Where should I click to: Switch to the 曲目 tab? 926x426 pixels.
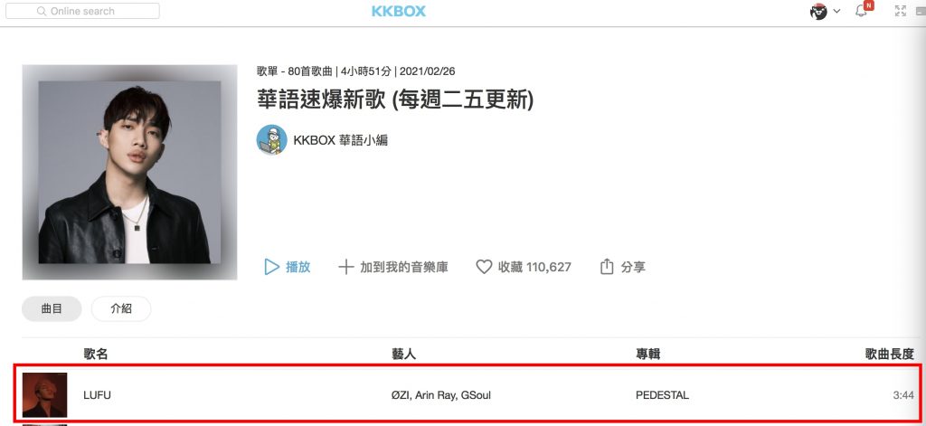point(52,308)
